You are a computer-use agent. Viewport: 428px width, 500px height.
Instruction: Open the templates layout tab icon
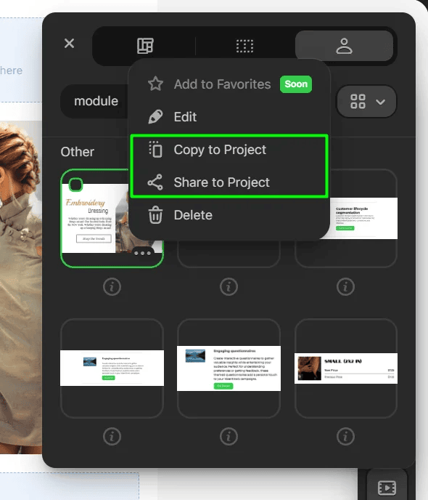tap(145, 46)
